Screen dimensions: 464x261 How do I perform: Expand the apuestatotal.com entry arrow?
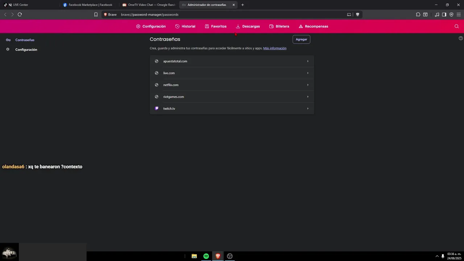pos(308,61)
